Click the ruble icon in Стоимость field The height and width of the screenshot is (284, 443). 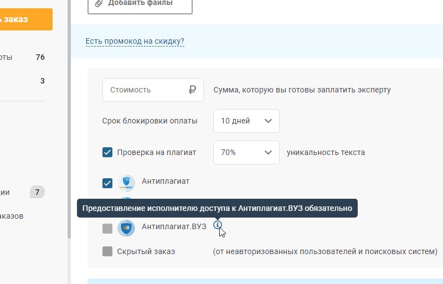[x=192, y=90]
